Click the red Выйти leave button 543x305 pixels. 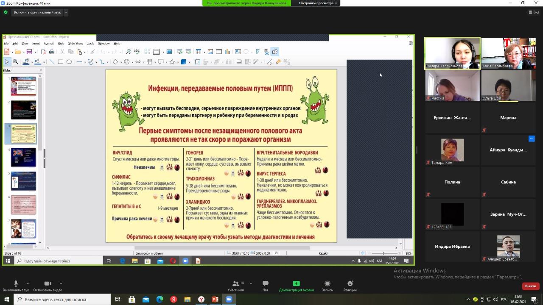tap(530, 286)
